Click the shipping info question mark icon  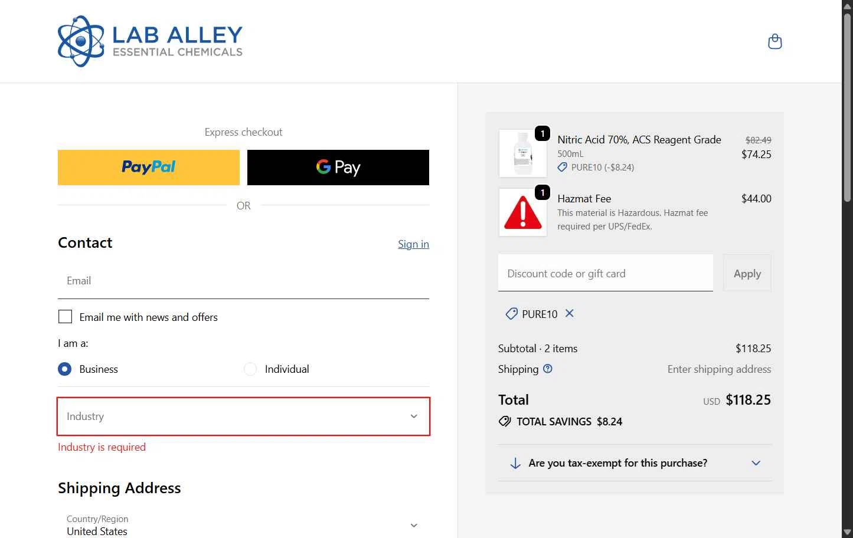(548, 369)
